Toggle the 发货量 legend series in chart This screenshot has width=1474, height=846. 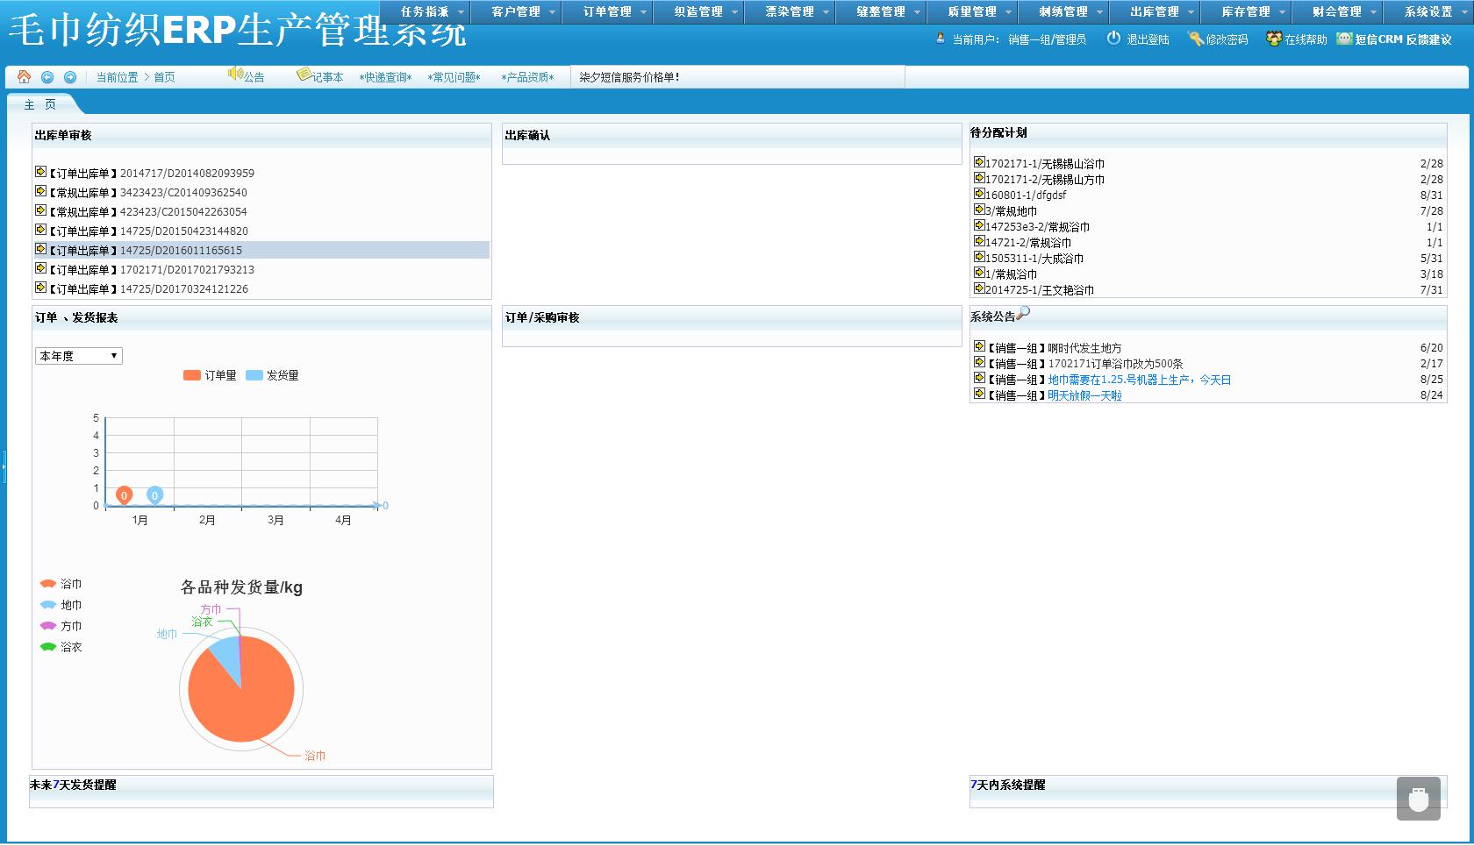(254, 375)
